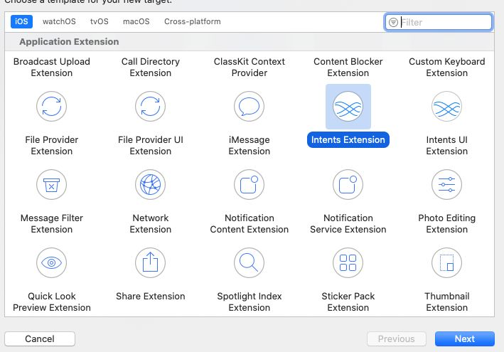Open the tvOS templates tab
Image resolution: width=504 pixels, height=352 pixels.
tap(100, 21)
